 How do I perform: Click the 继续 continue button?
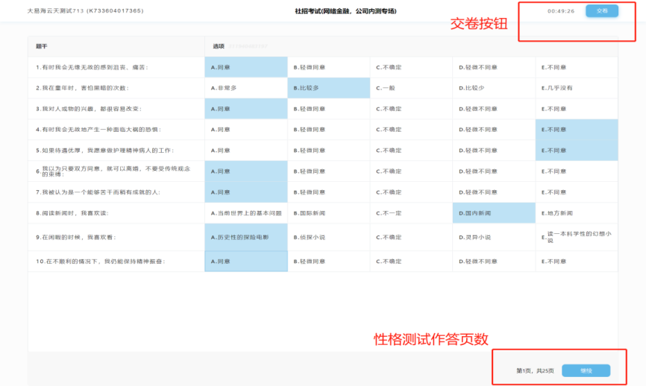586,370
